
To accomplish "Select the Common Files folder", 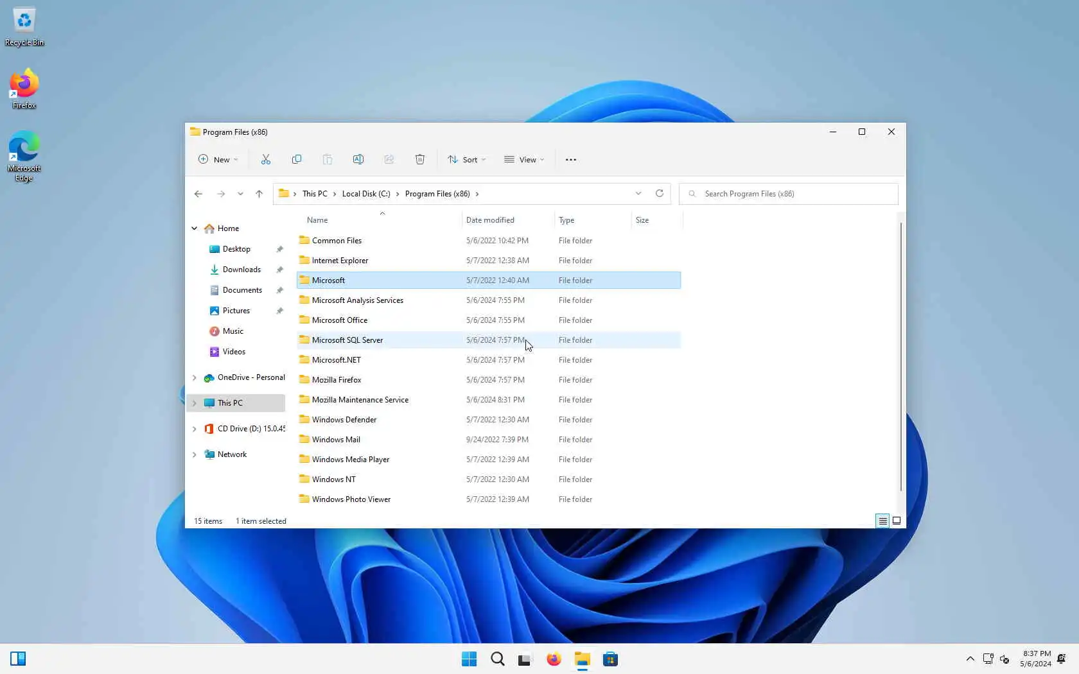I will point(489,241).
